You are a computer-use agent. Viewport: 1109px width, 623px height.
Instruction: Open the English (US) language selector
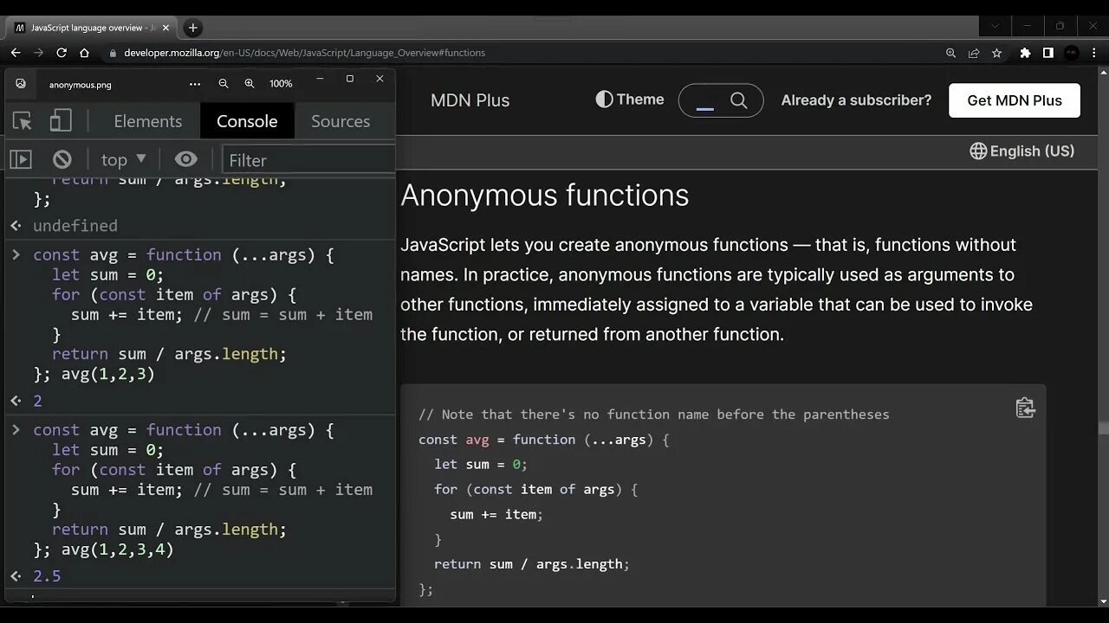(1021, 151)
